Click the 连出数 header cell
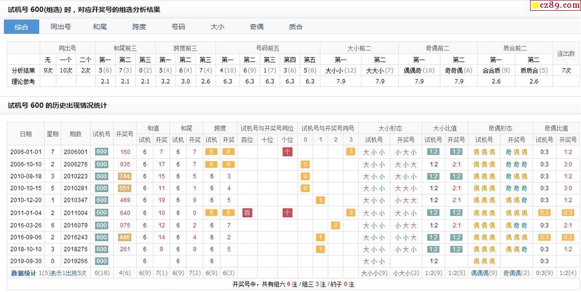The width and height of the screenshot is (581, 292). (x=566, y=54)
